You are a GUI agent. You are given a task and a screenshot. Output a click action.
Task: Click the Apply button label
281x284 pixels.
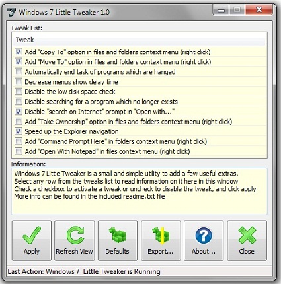point(32,252)
